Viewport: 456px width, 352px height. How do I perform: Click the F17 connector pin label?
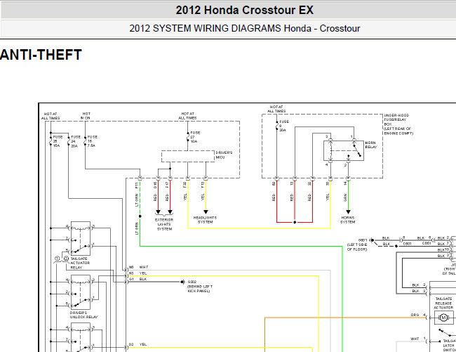coord(167,185)
